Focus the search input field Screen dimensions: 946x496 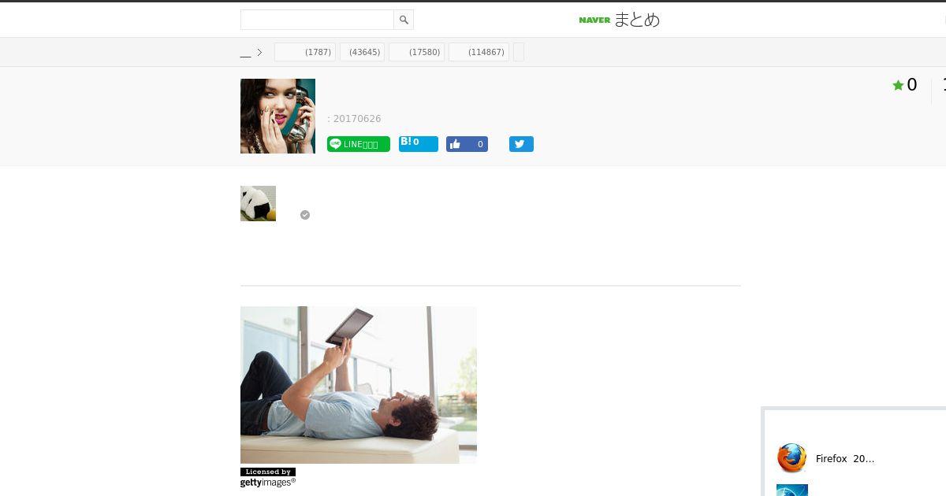pyautogui.click(x=317, y=20)
